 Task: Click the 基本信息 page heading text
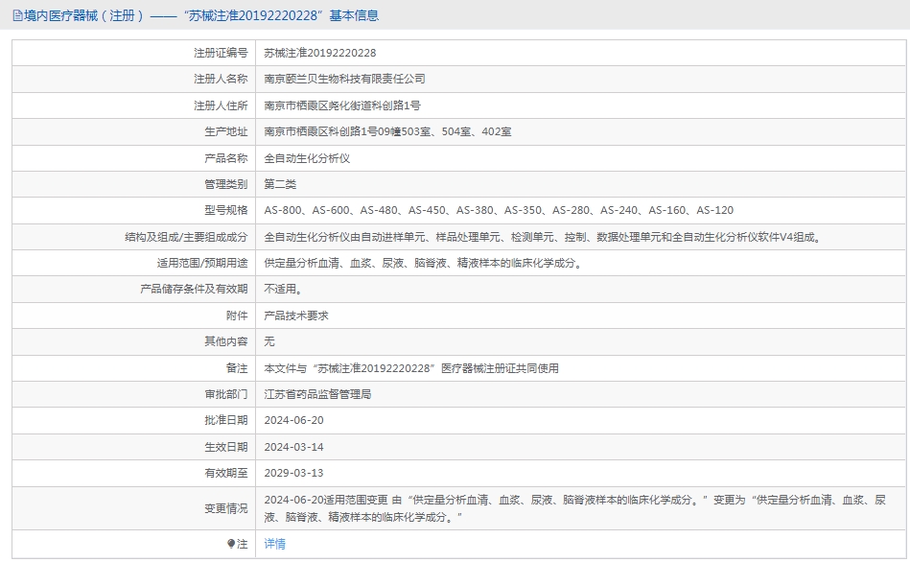tap(354, 15)
